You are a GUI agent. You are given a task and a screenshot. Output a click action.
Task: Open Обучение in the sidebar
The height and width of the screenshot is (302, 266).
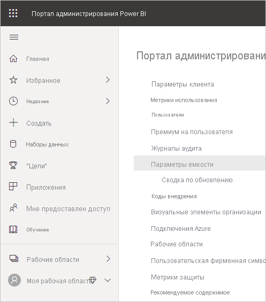pyautogui.click(x=37, y=230)
